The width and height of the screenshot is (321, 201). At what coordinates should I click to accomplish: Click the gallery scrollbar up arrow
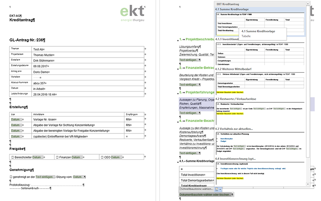pos(308,4)
